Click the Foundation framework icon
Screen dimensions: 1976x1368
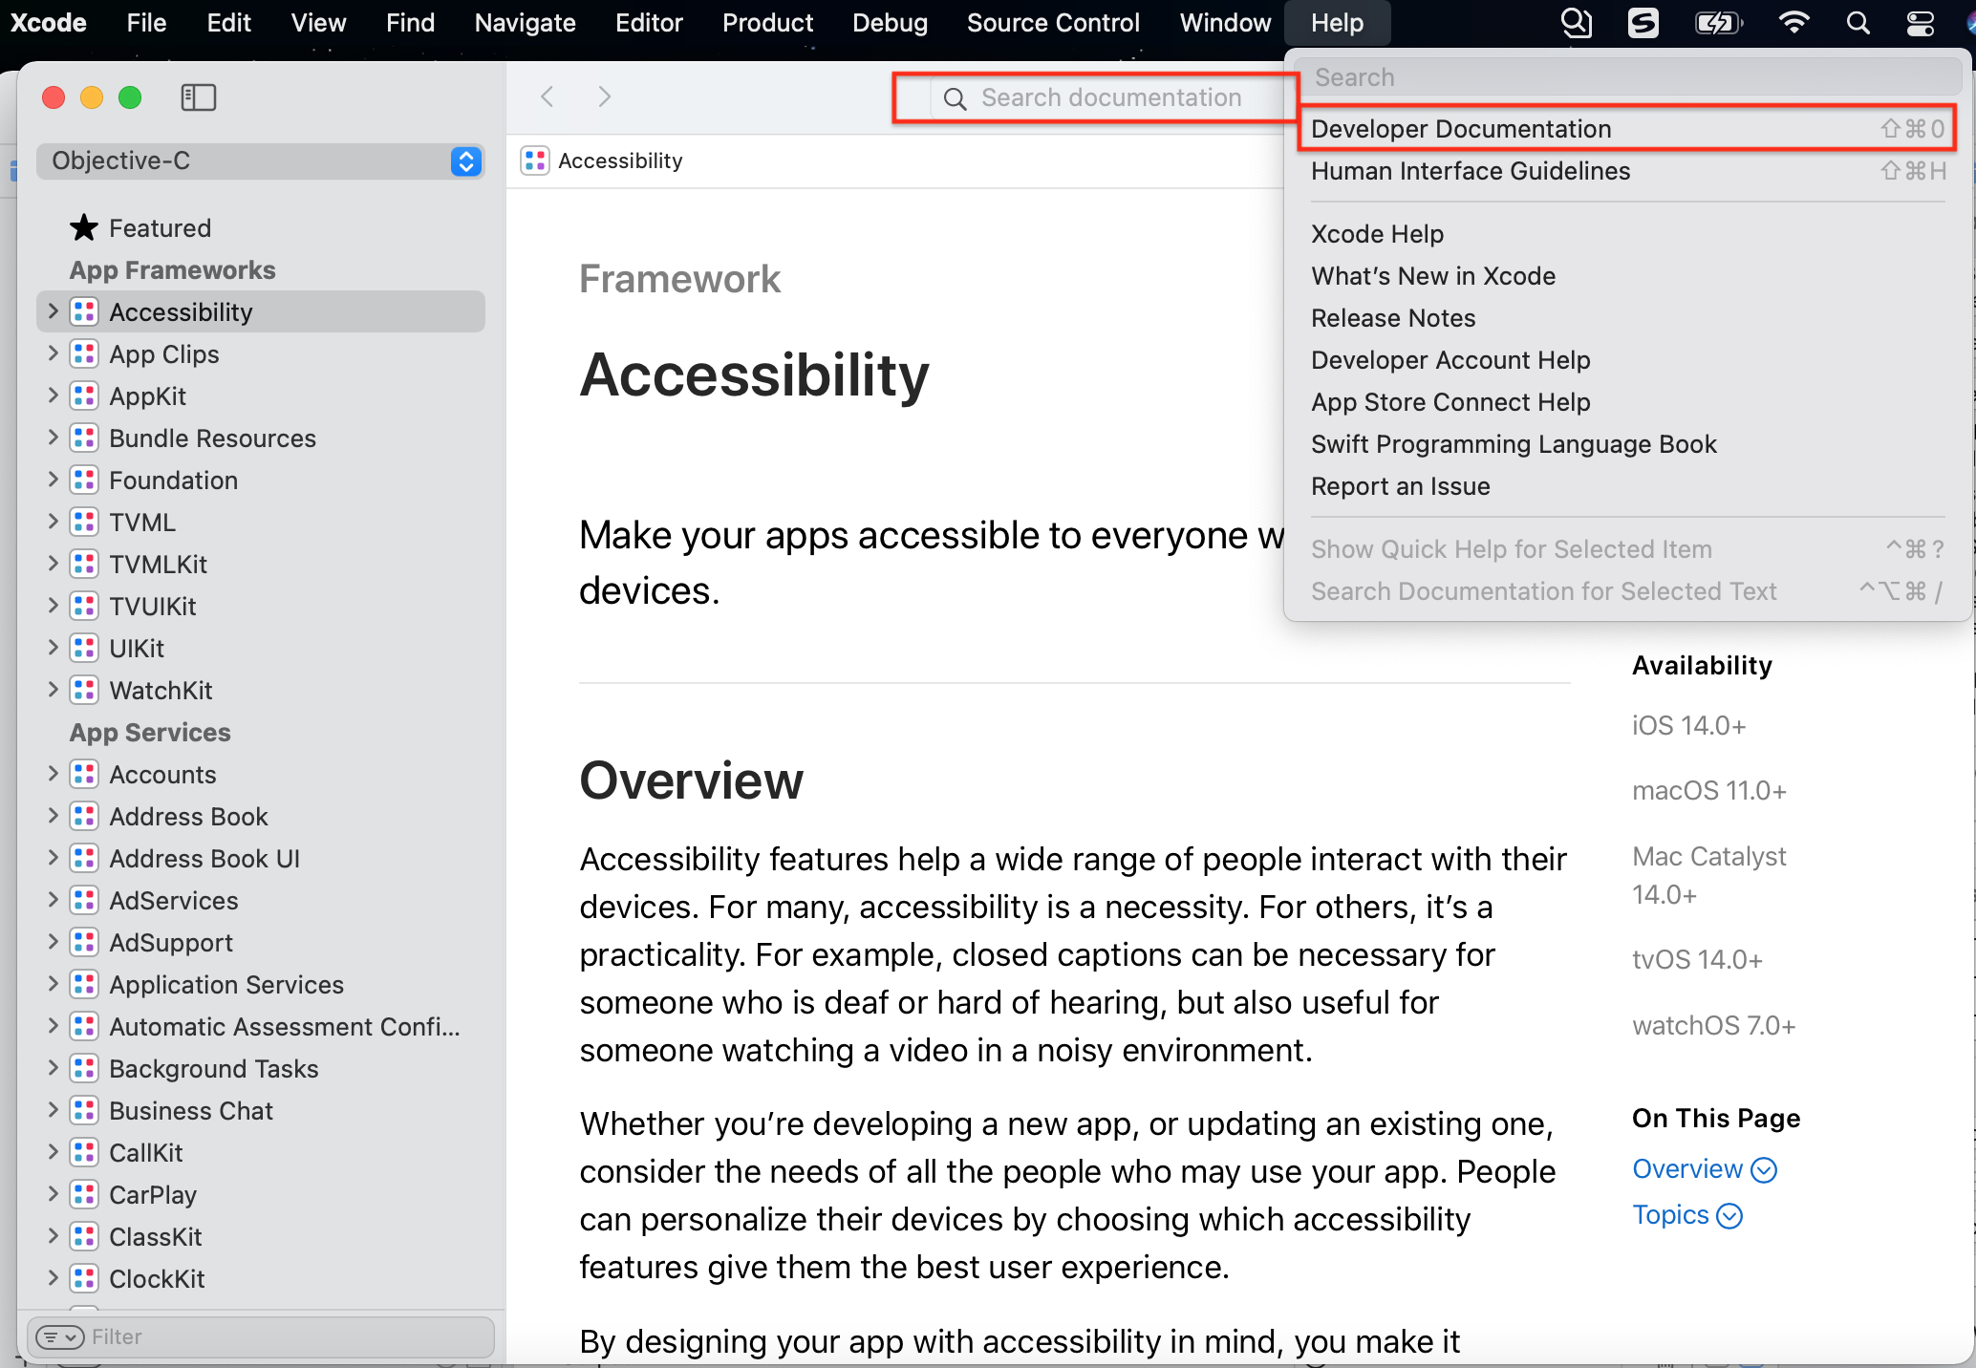[x=84, y=481]
